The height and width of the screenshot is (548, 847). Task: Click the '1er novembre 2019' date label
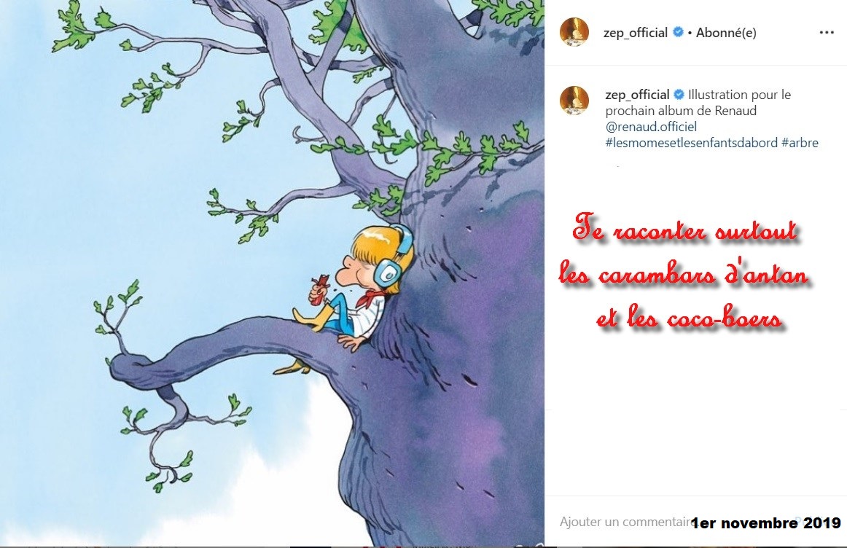(x=766, y=522)
